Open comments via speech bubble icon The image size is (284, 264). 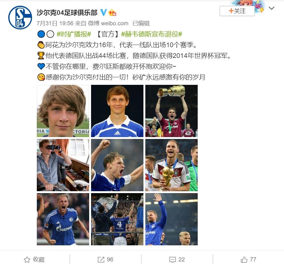[172, 260]
